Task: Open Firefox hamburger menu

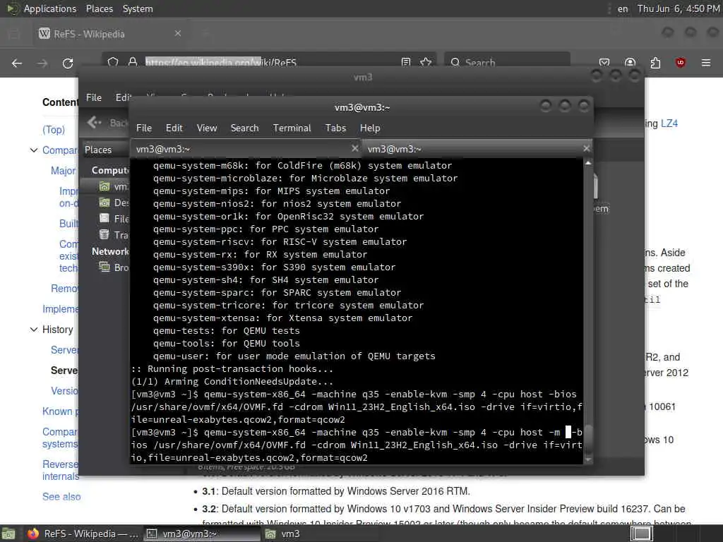Action: click(x=706, y=63)
